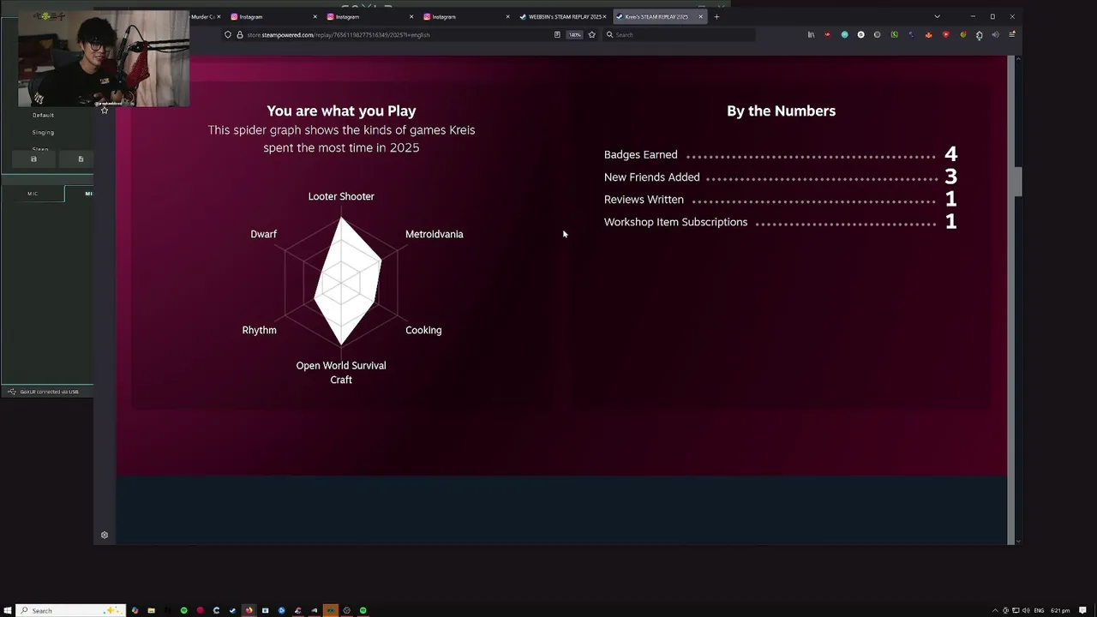The width and height of the screenshot is (1097, 617).
Task: Select the Default profile in GoXLR
Action: click(x=43, y=115)
